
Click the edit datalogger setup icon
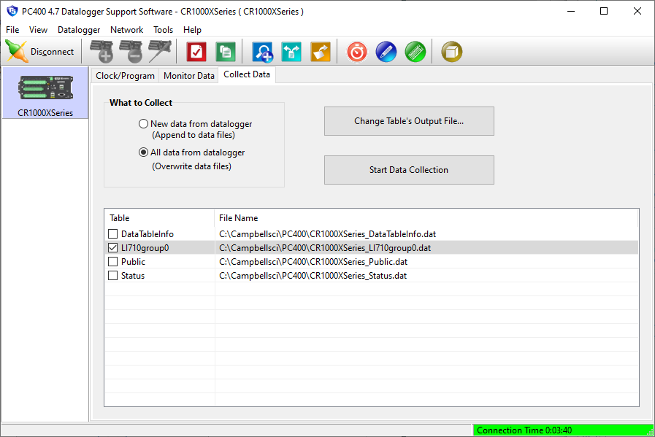click(x=159, y=52)
